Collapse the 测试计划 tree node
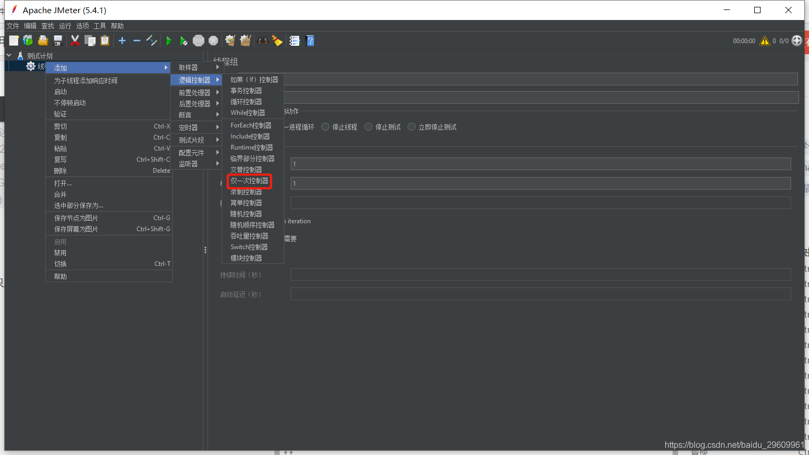 point(8,55)
